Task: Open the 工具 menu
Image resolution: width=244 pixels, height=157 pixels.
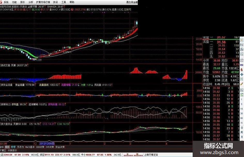Action: [x=64, y=2]
